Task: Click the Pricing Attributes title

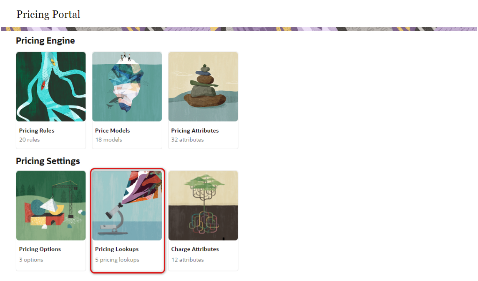Action: (x=195, y=130)
